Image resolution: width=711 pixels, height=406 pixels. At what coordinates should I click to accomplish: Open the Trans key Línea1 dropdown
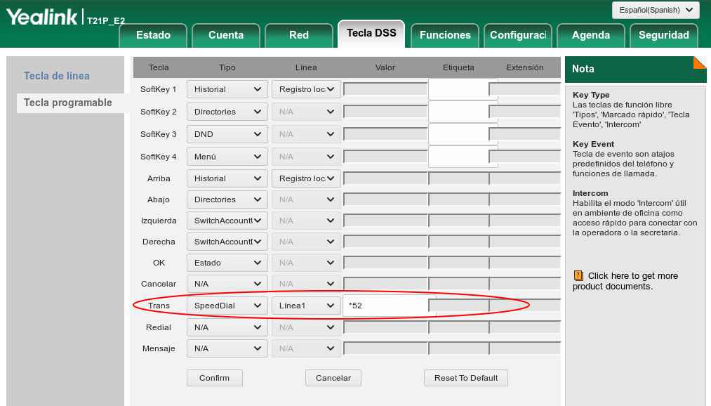(x=306, y=306)
